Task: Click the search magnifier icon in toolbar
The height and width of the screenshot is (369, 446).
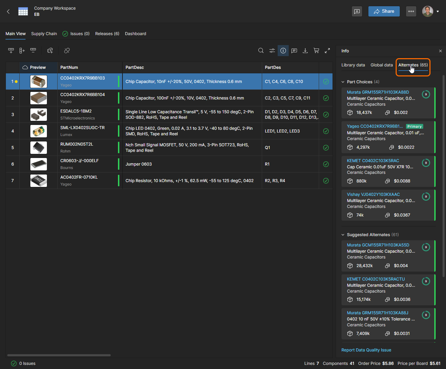Action: point(261,51)
